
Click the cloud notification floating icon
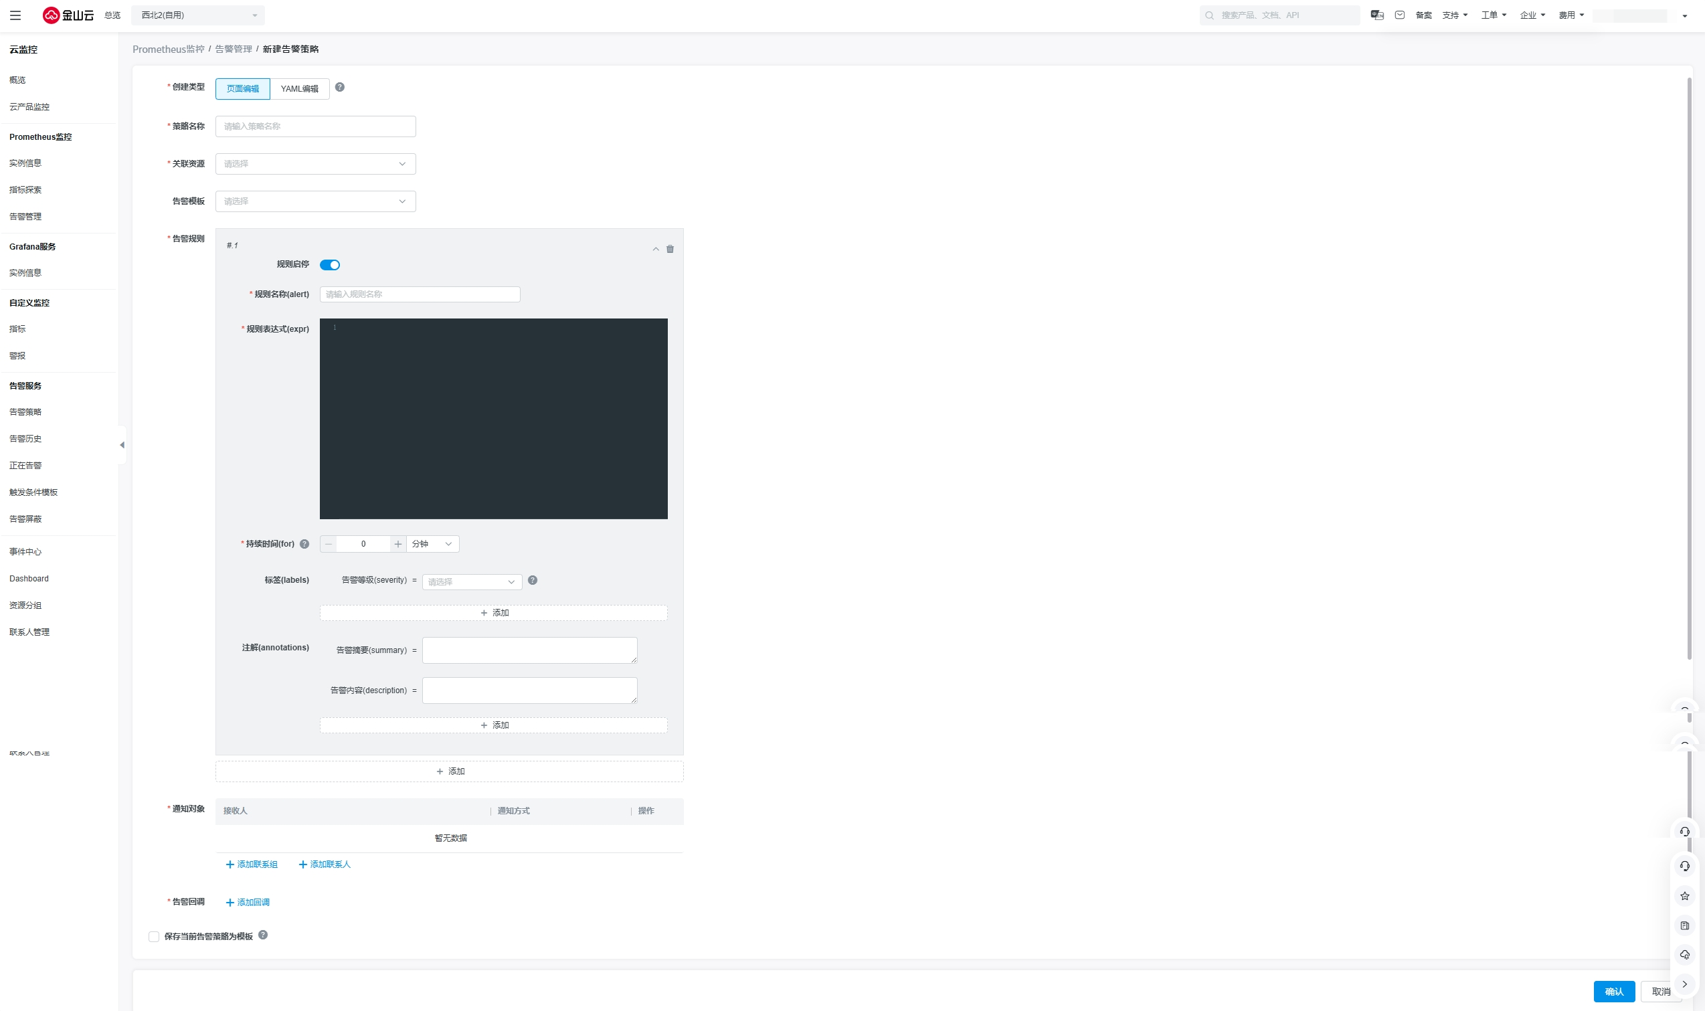coord(1684,954)
